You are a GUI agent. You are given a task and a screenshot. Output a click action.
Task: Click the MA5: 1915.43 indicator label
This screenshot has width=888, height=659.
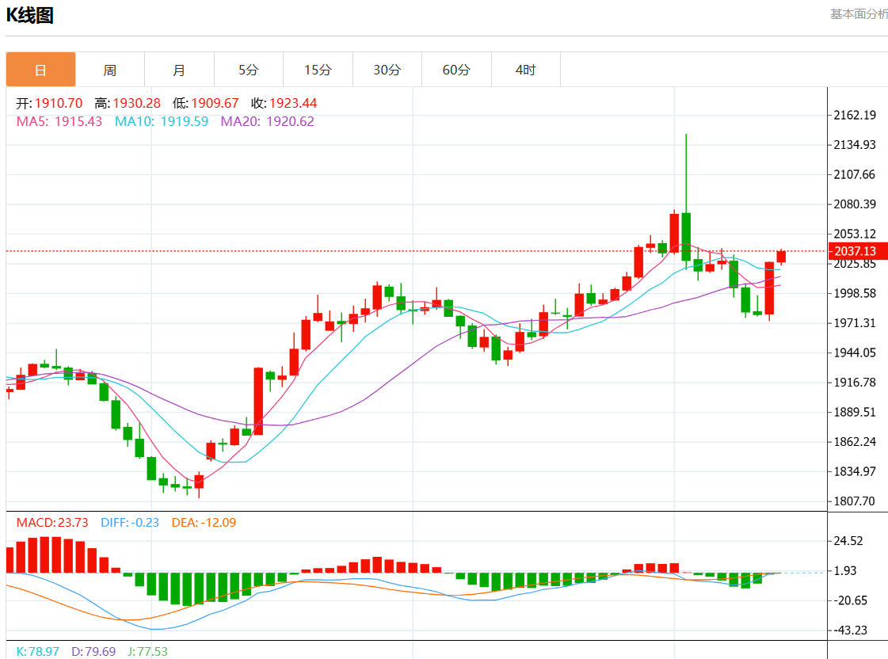[x=59, y=121]
